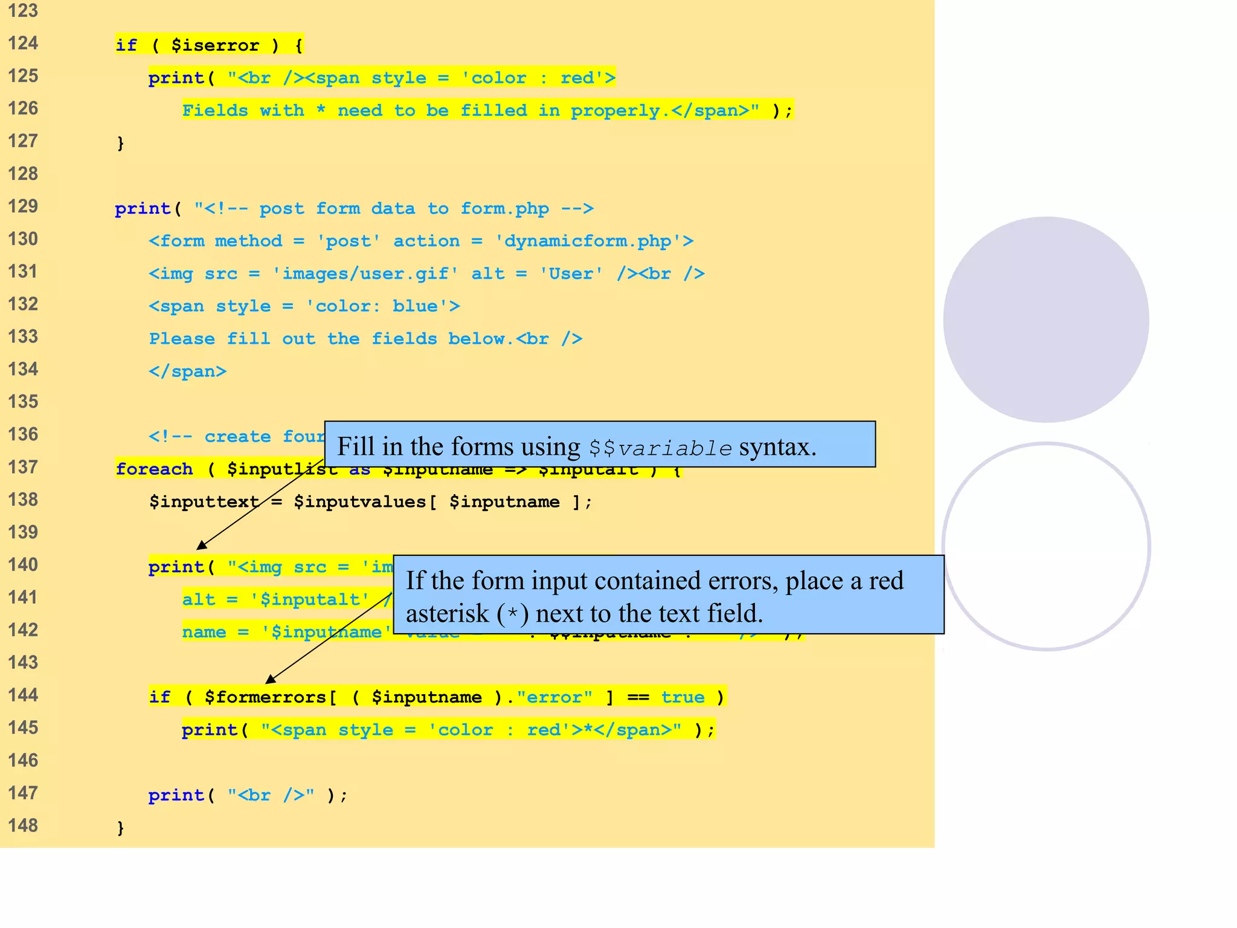Click line number 143
The width and height of the screenshot is (1237, 928).
23,663
